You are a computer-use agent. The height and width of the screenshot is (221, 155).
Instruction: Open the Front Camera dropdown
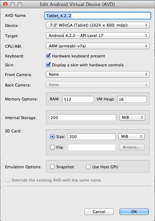(98, 74)
